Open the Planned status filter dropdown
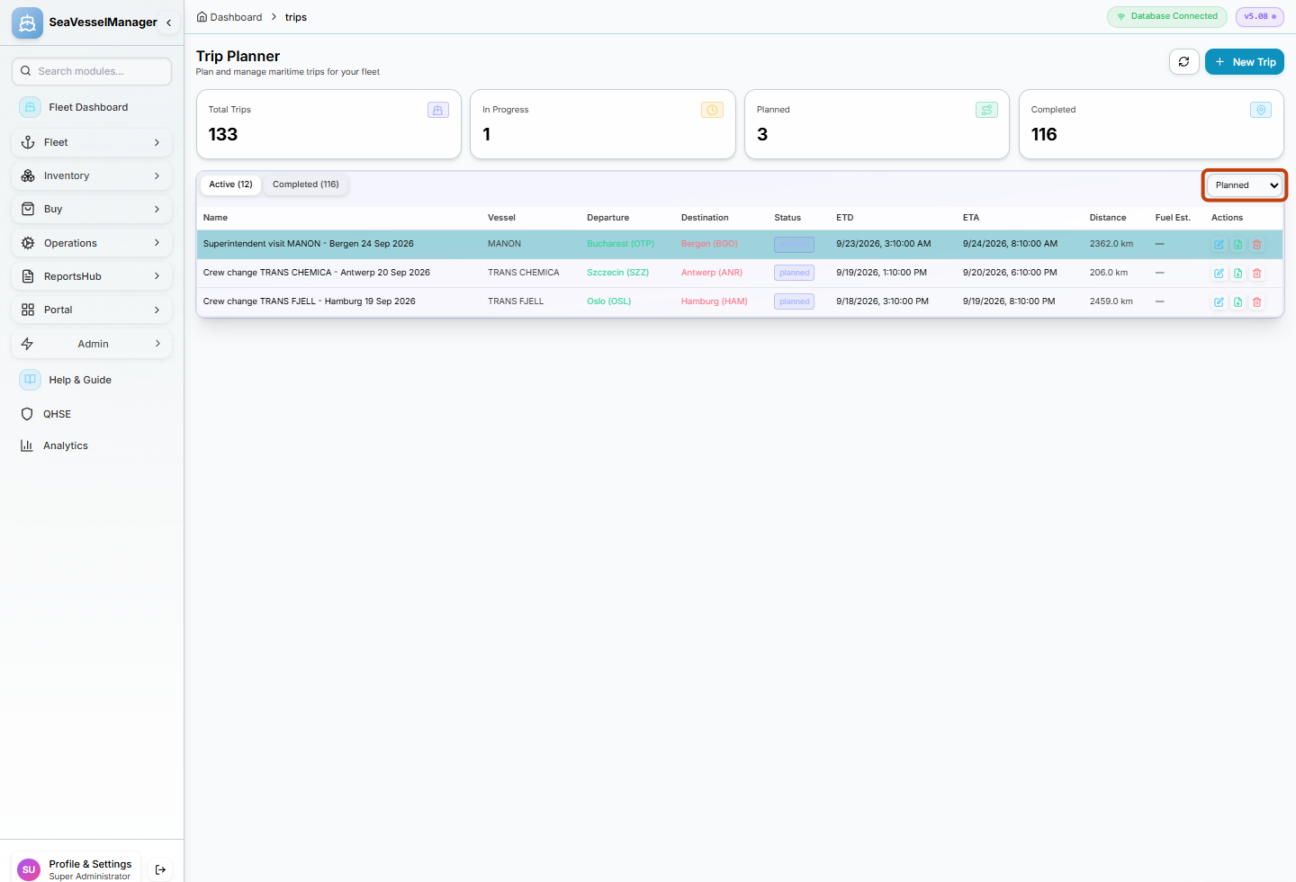The width and height of the screenshot is (1296, 882). tap(1245, 185)
